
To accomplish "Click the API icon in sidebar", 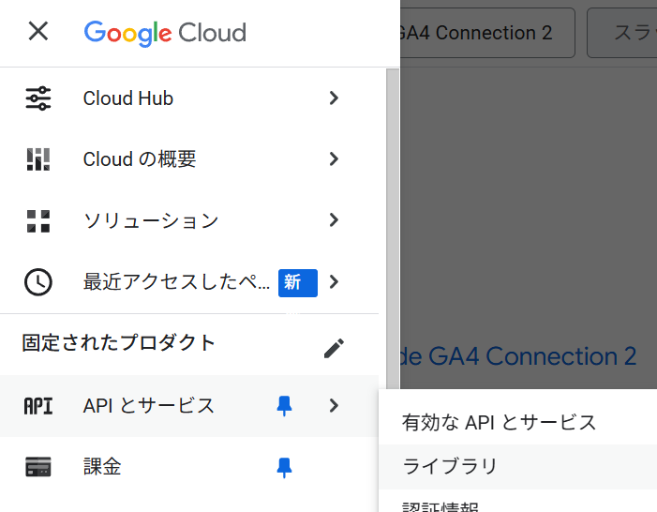I will 38,406.
